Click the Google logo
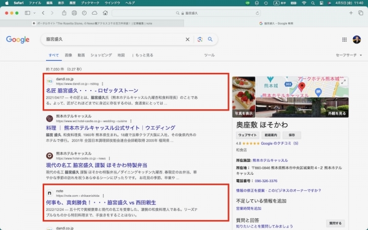 18,39
